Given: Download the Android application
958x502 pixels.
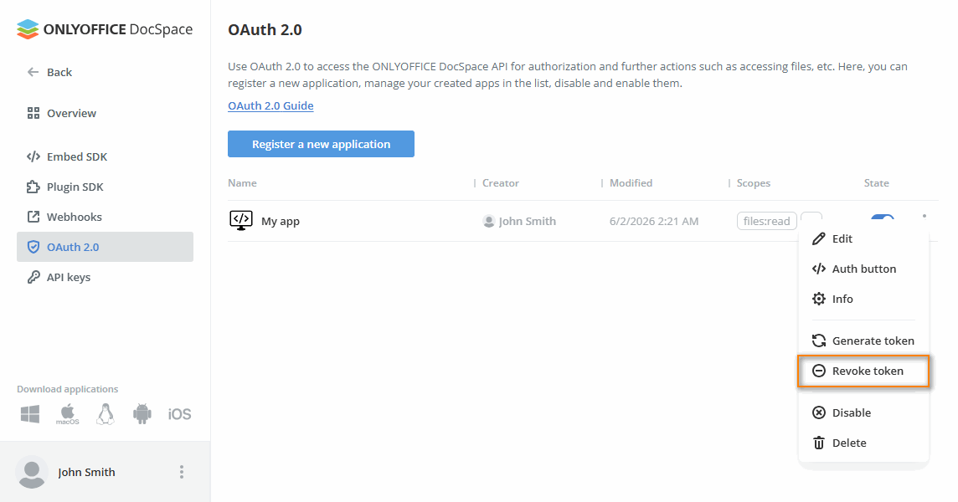Looking at the screenshot, I should point(142,414).
